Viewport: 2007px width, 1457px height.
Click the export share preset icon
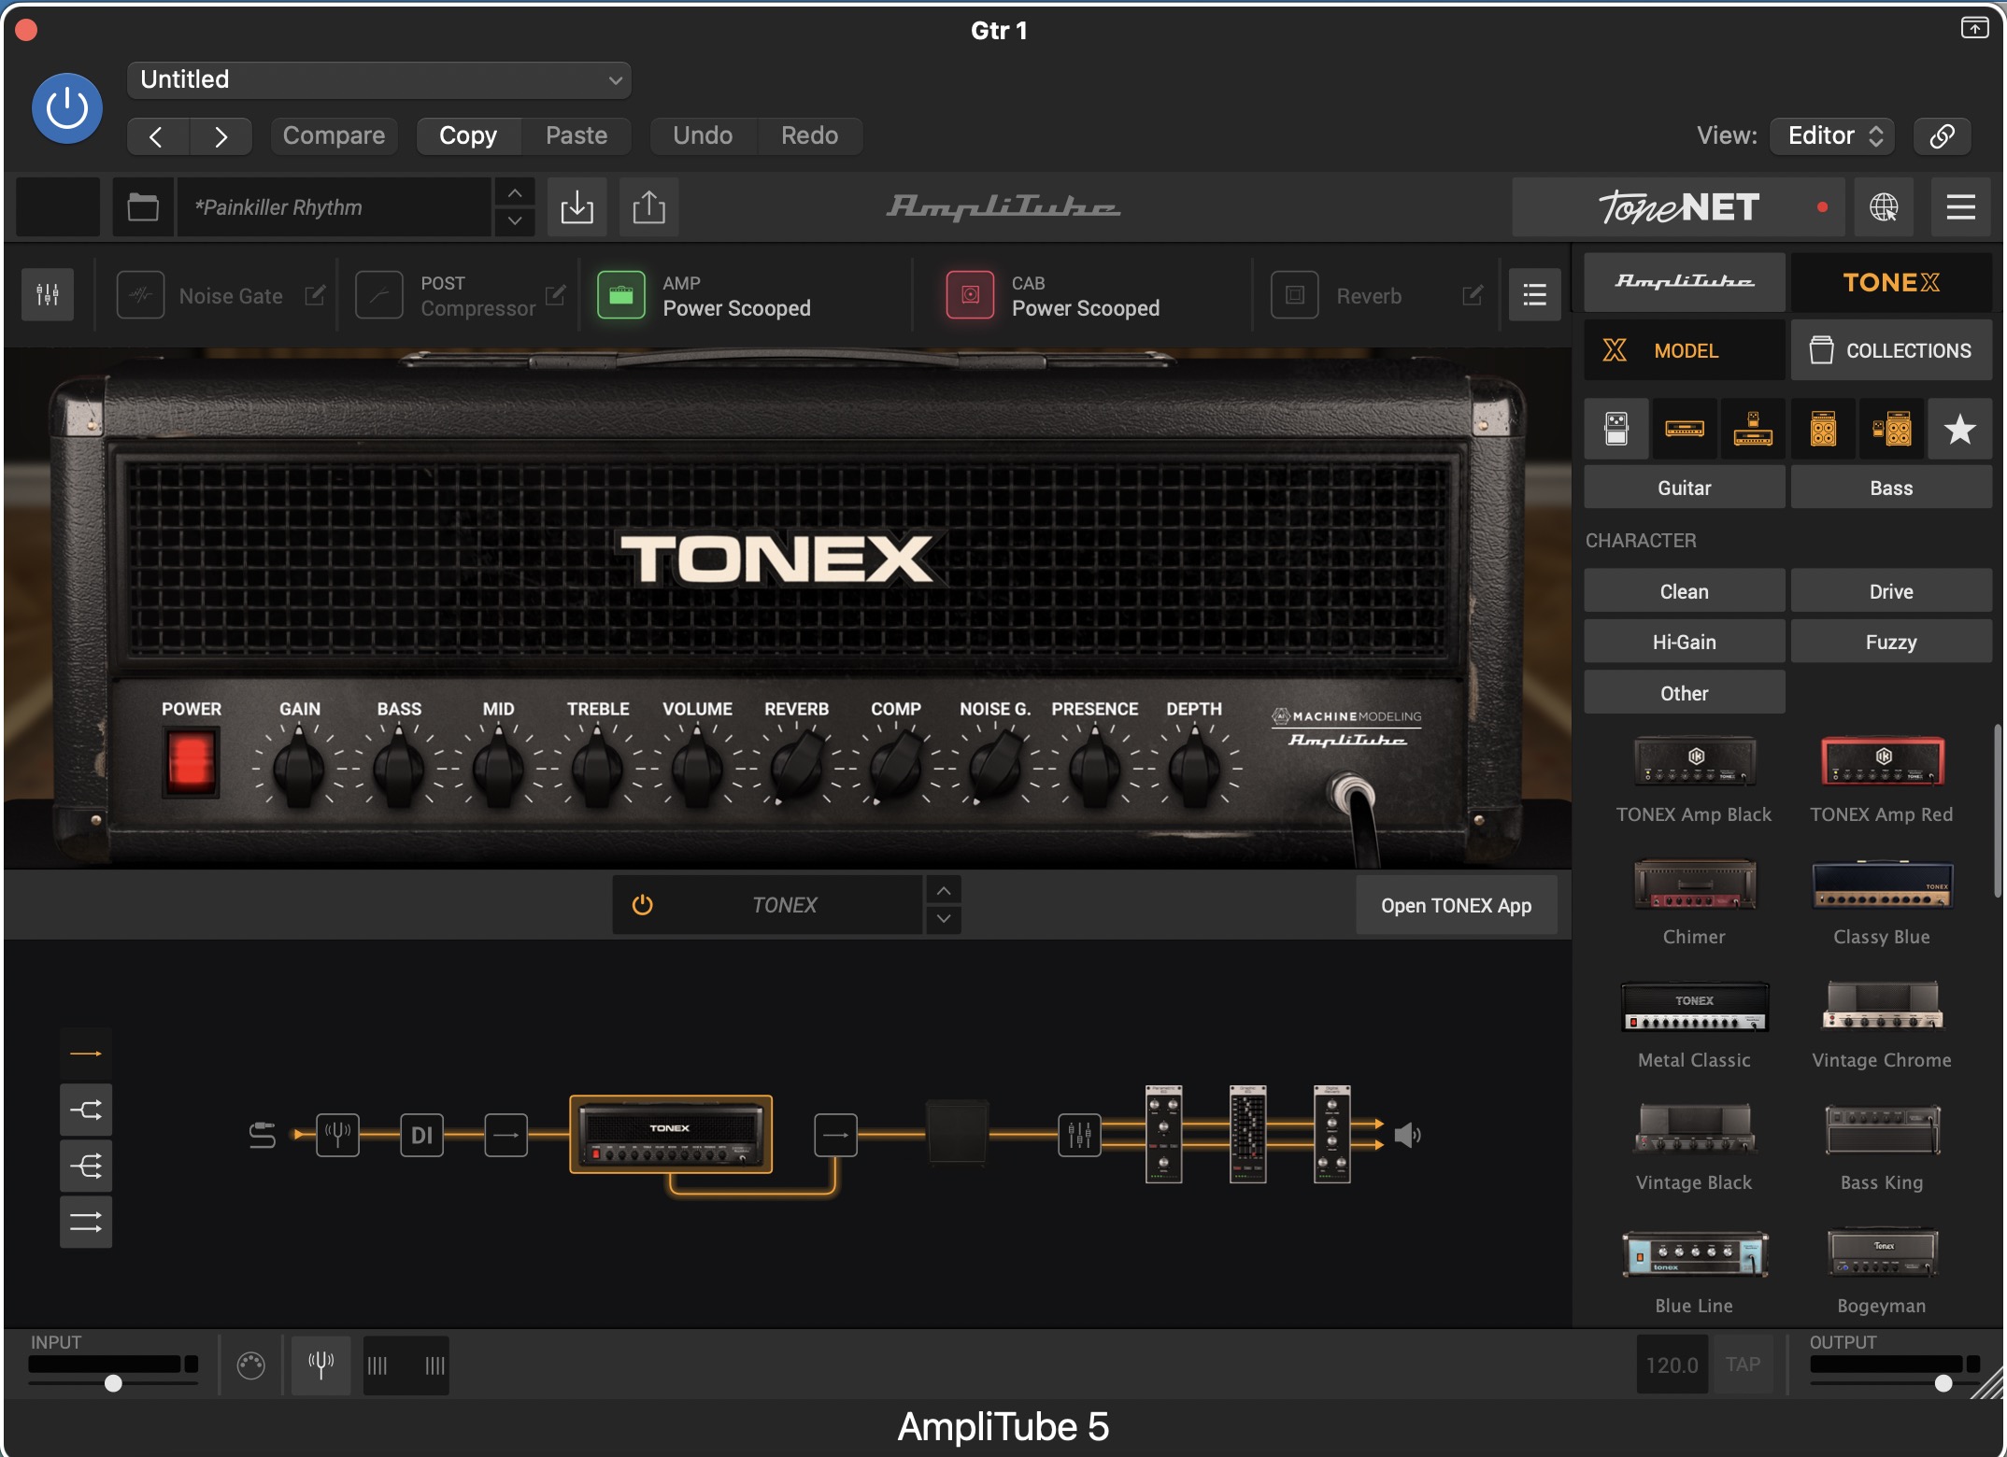(648, 206)
